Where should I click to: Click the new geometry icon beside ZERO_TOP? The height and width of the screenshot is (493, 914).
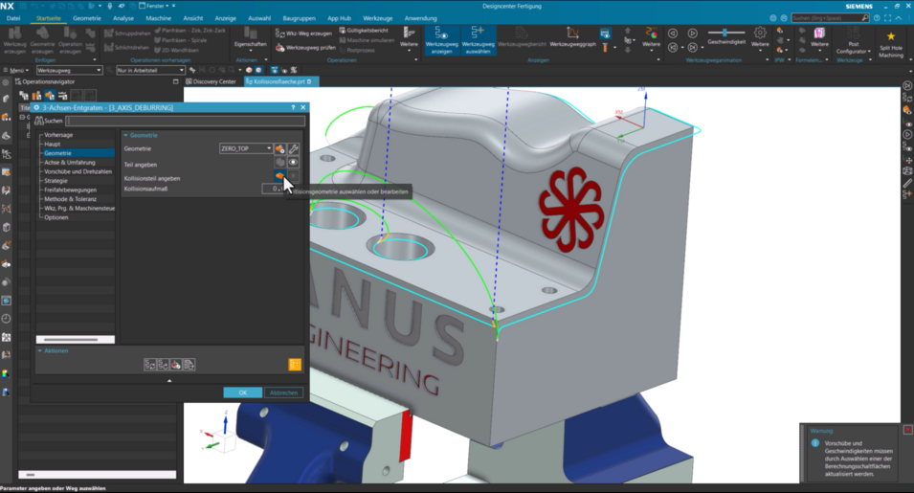[279, 149]
